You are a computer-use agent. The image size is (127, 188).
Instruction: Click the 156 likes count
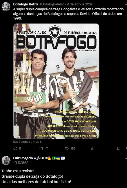[x=73, y=148]
